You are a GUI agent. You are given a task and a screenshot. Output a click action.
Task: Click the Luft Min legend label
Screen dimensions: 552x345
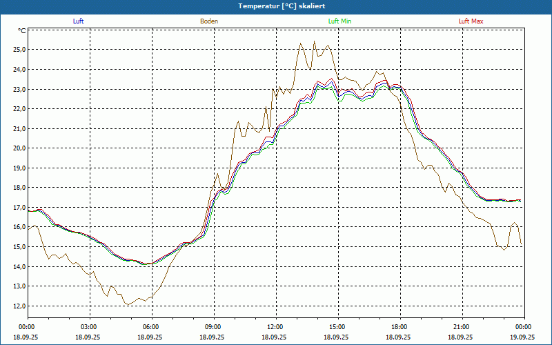(339, 21)
